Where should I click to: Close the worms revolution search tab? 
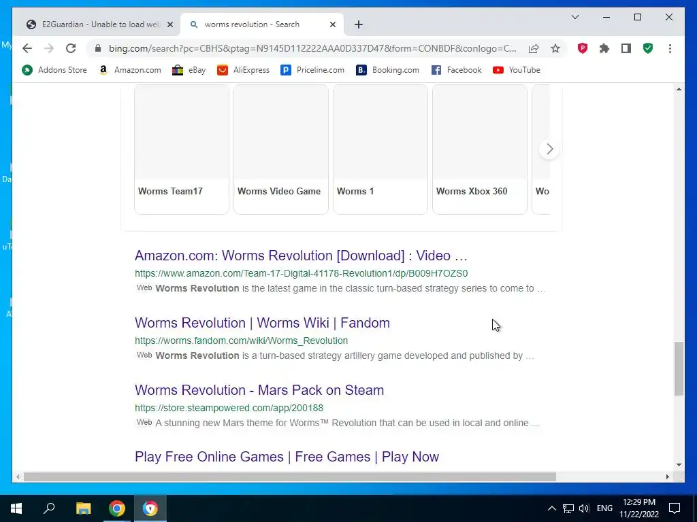tap(332, 24)
